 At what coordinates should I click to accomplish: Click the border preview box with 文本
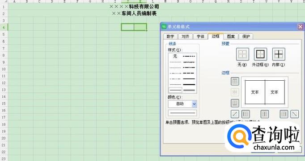click(x=265, y=92)
